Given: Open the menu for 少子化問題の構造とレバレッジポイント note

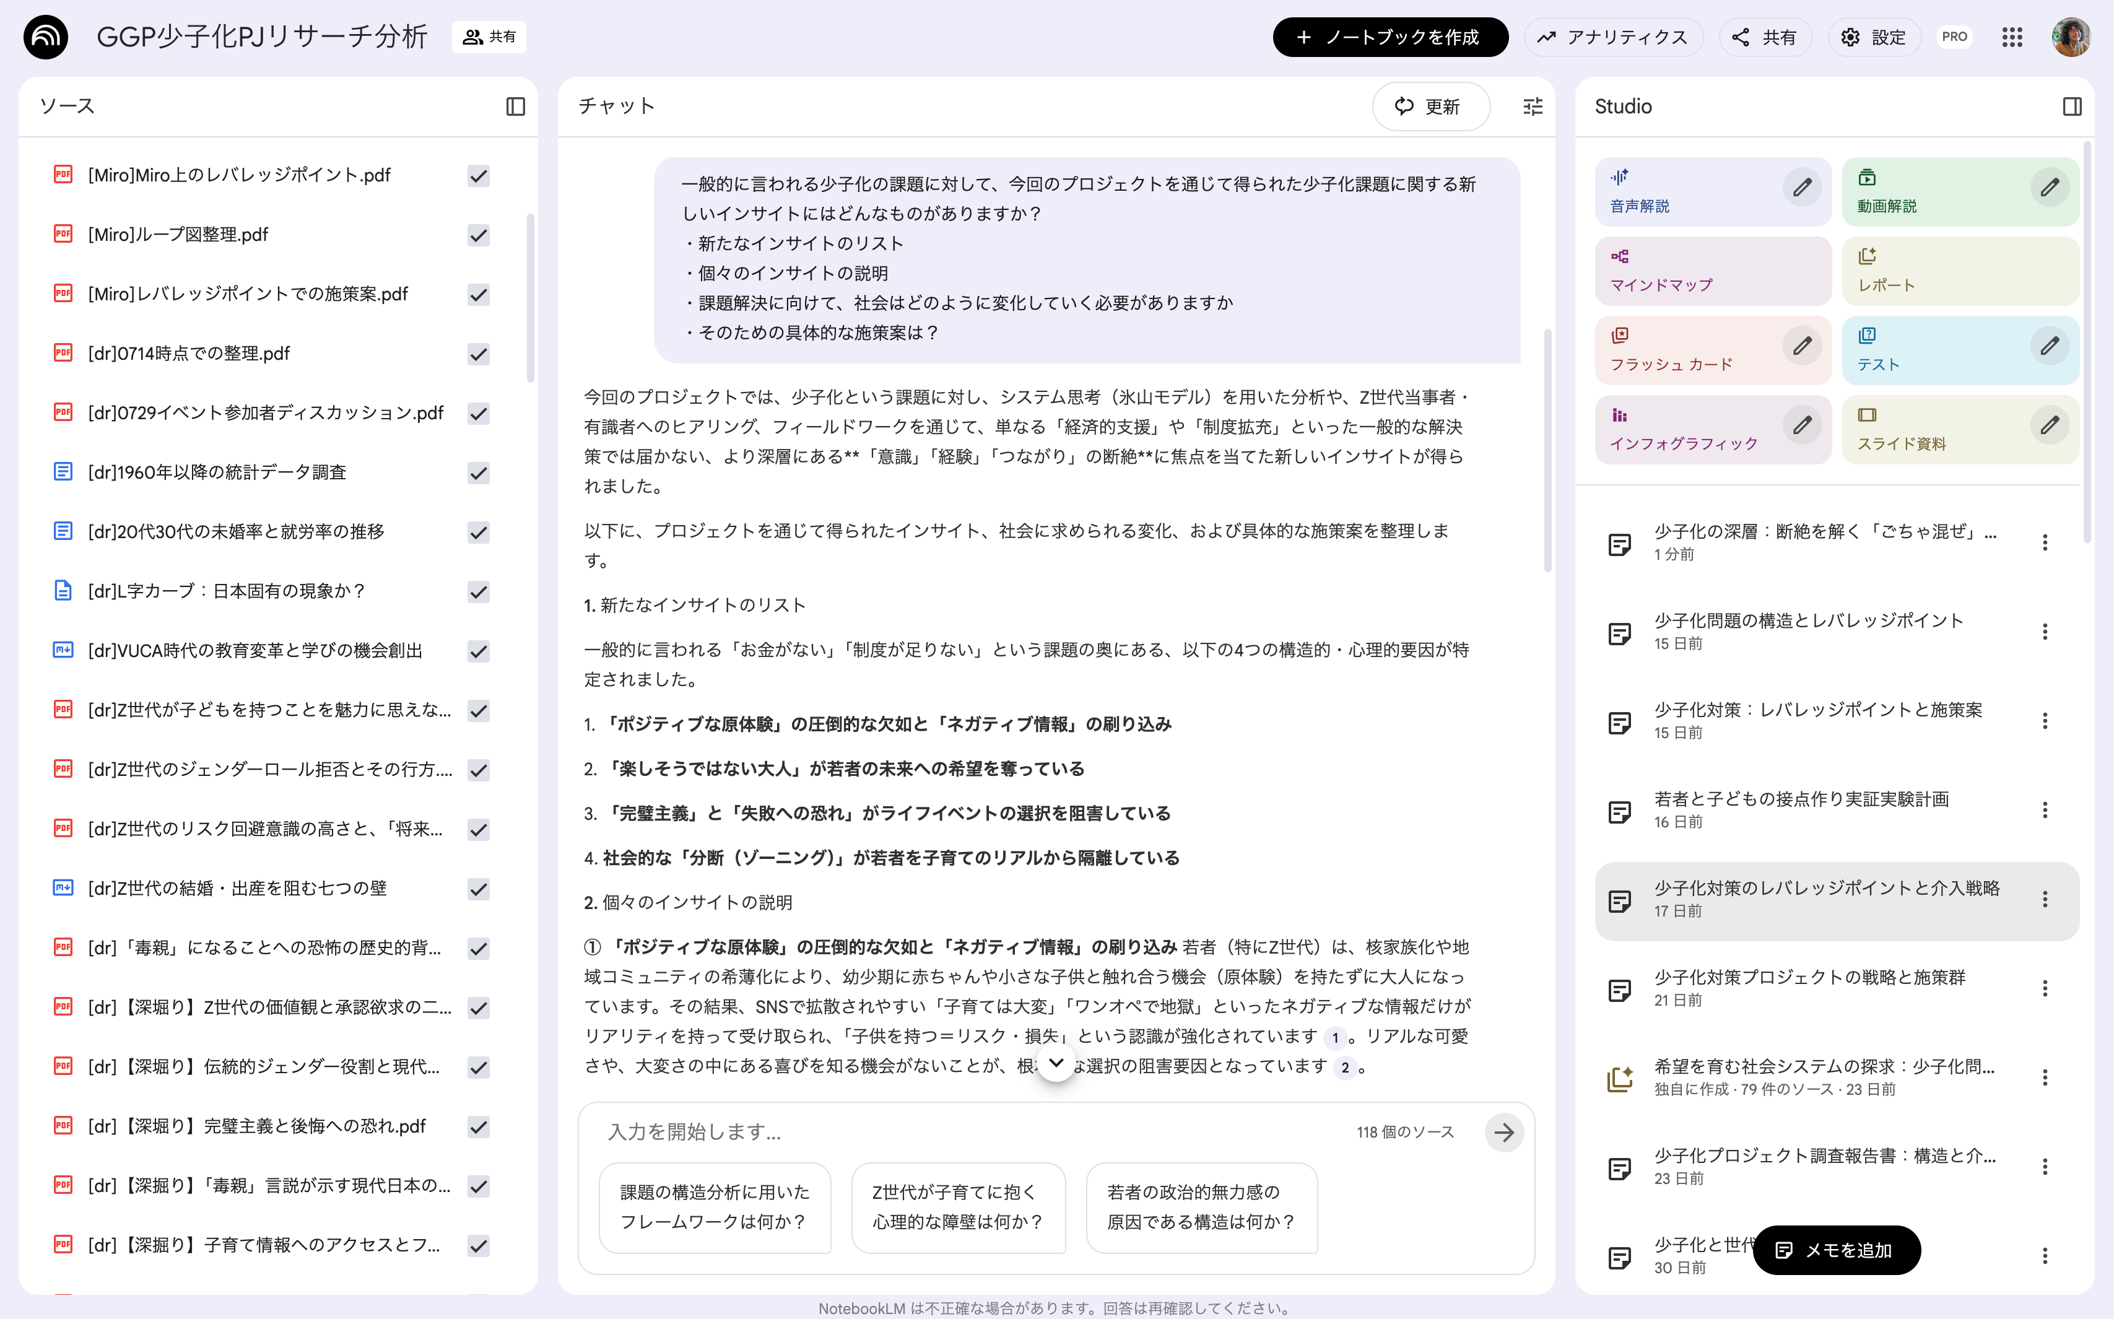Looking at the screenshot, I should point(2047,631).
